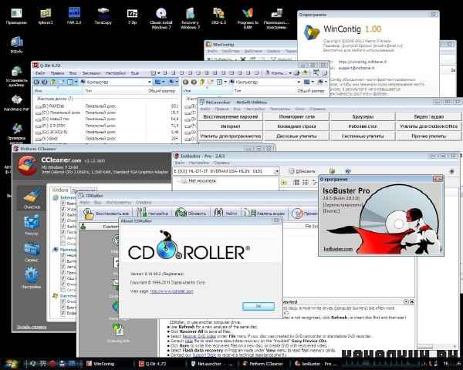Click NirLauncher Браузеры category button
This screenshot has height=370, width=463.
pos(363,116)
